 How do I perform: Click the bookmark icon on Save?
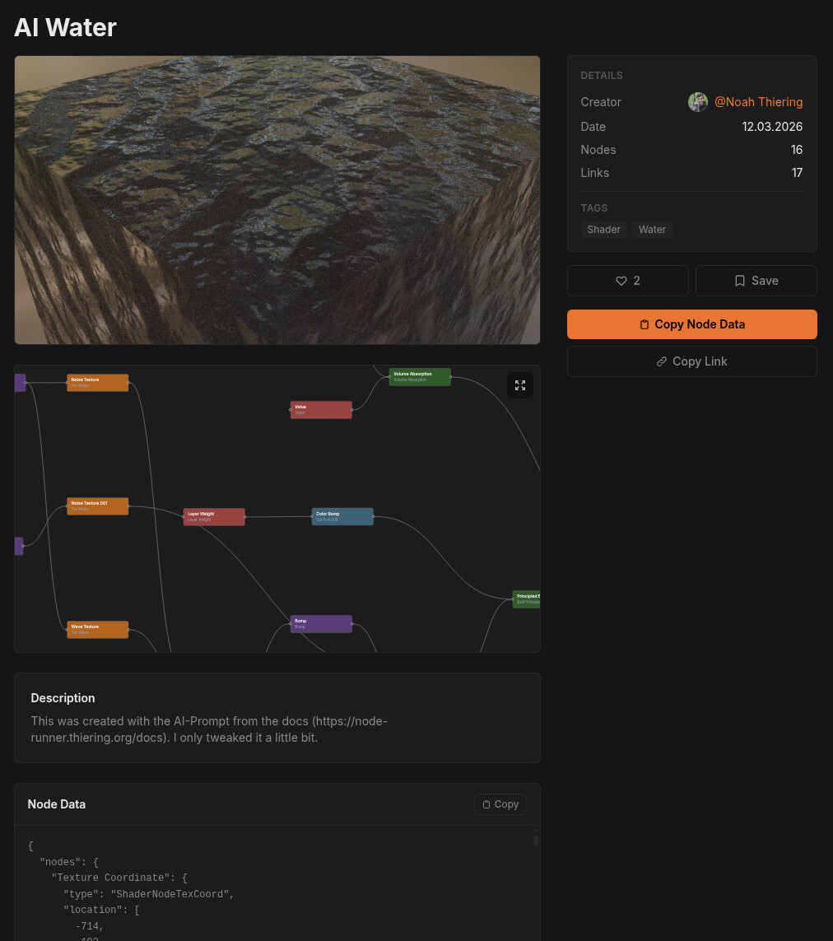(x=740, y=281)
